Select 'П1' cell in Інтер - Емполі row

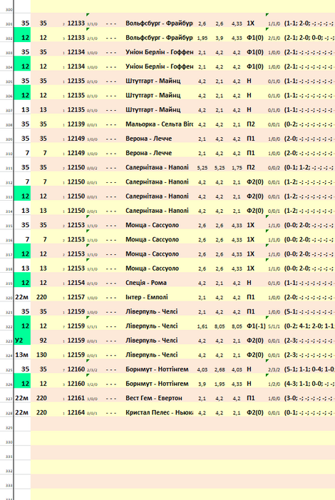251,297
